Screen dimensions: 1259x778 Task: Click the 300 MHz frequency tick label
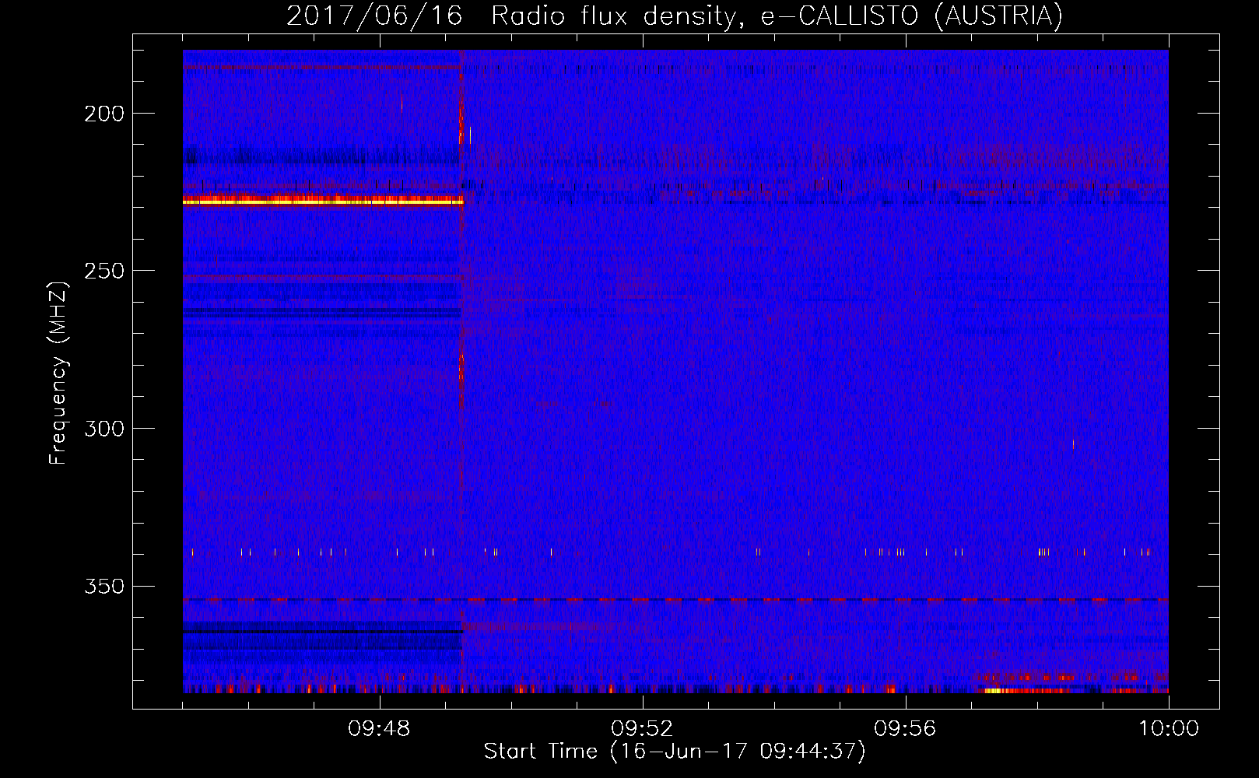[104, 429]
